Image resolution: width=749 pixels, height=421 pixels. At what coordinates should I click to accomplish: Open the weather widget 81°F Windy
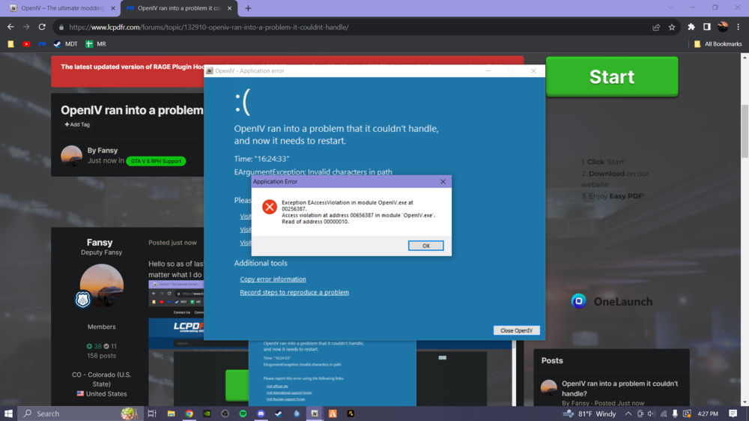589,414
